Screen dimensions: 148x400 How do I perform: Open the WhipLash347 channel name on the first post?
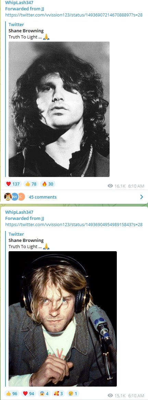19,2
